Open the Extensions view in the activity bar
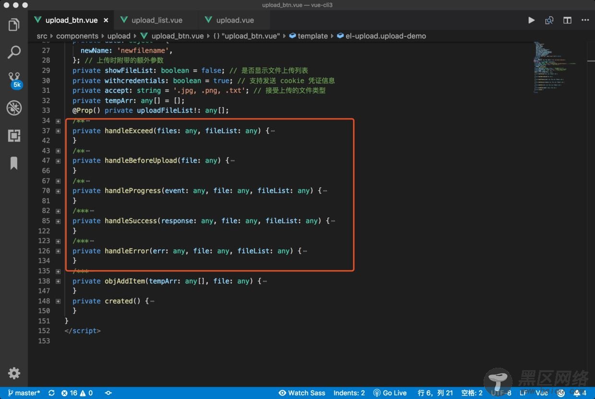595x399 pixels. pos(14,136)
